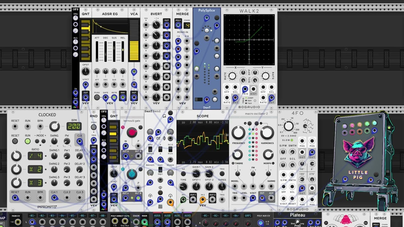Click the top knob on 8VERT
The height and width of the screenshot is (227, 404).
coord(156,25)
